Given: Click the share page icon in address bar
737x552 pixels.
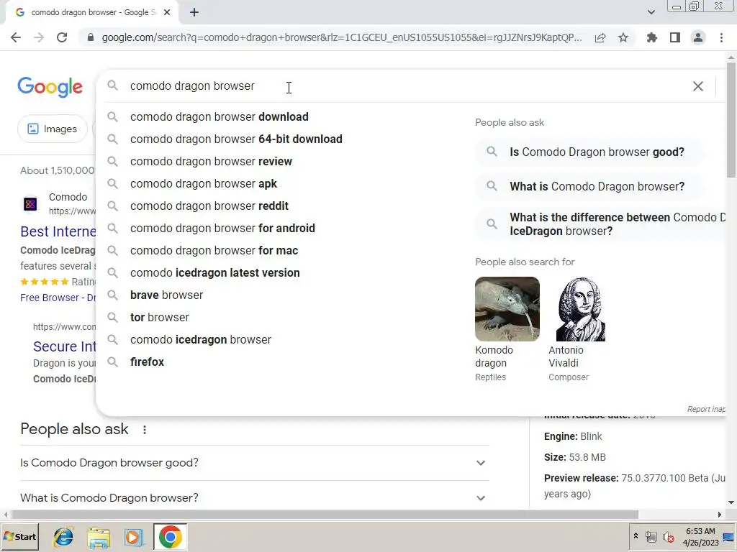Looking at the screenshot, I should pos(600,37).
